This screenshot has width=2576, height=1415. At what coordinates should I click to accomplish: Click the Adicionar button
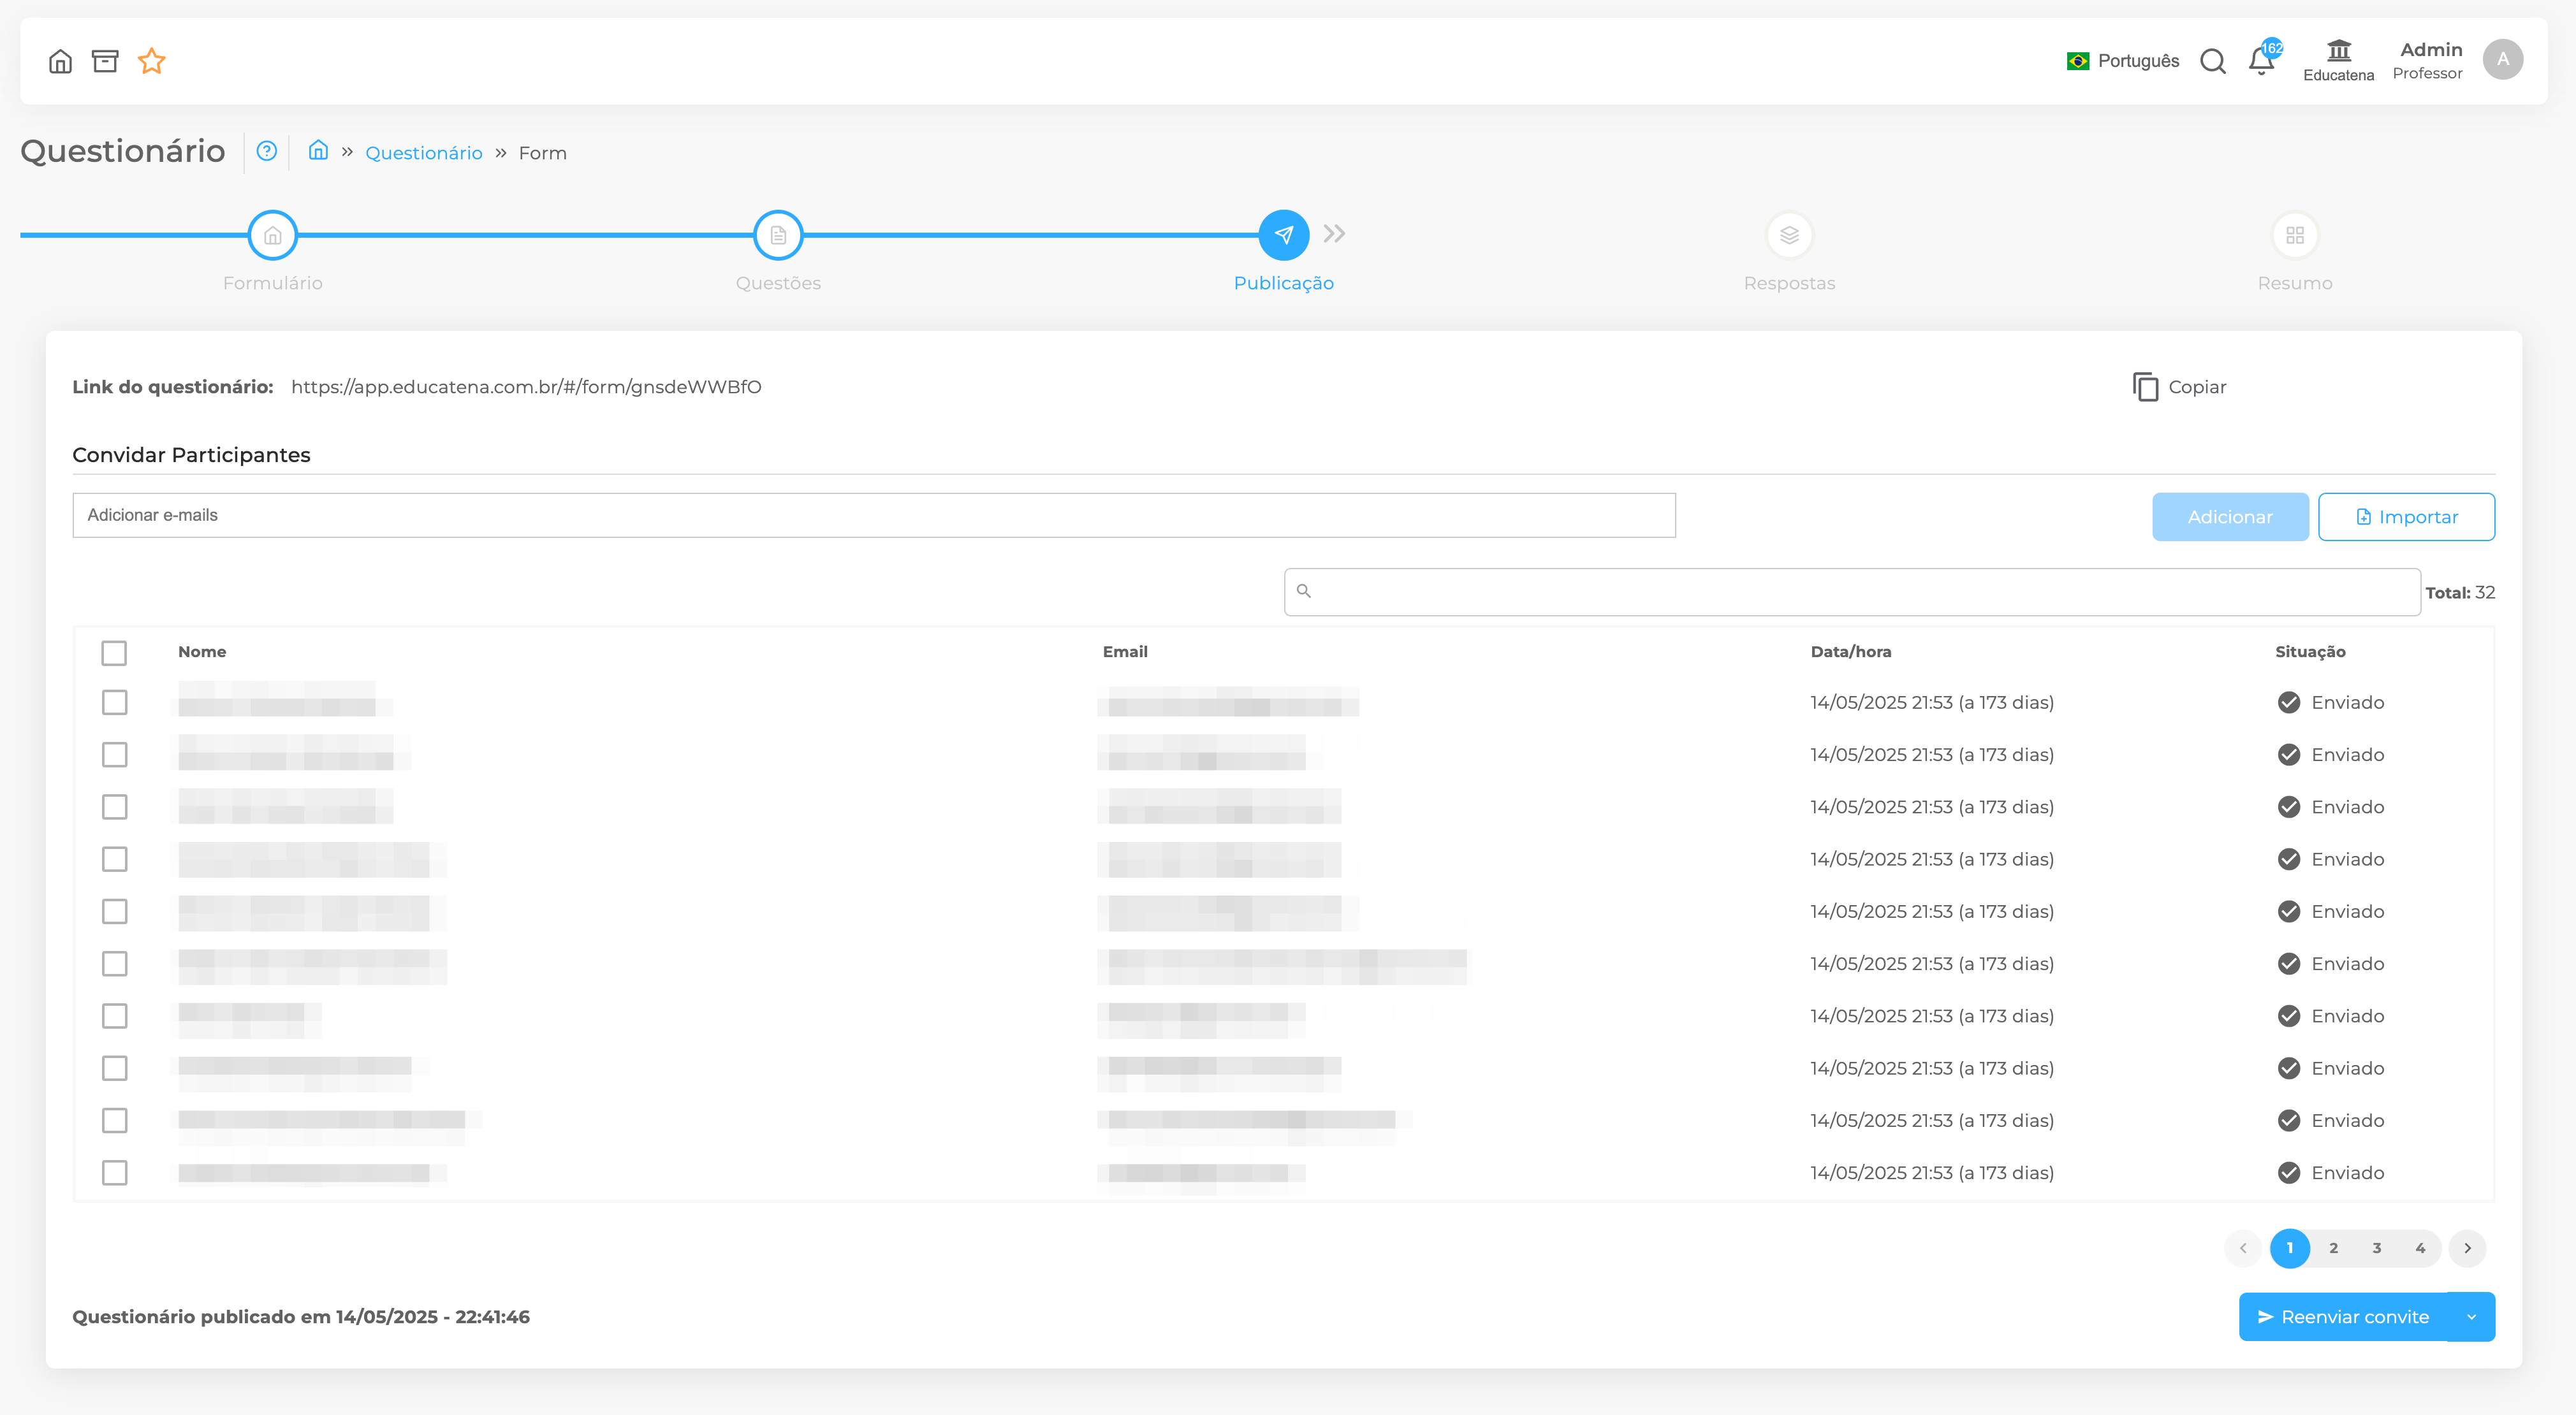pyautogui.click(x=2230, y=517)
